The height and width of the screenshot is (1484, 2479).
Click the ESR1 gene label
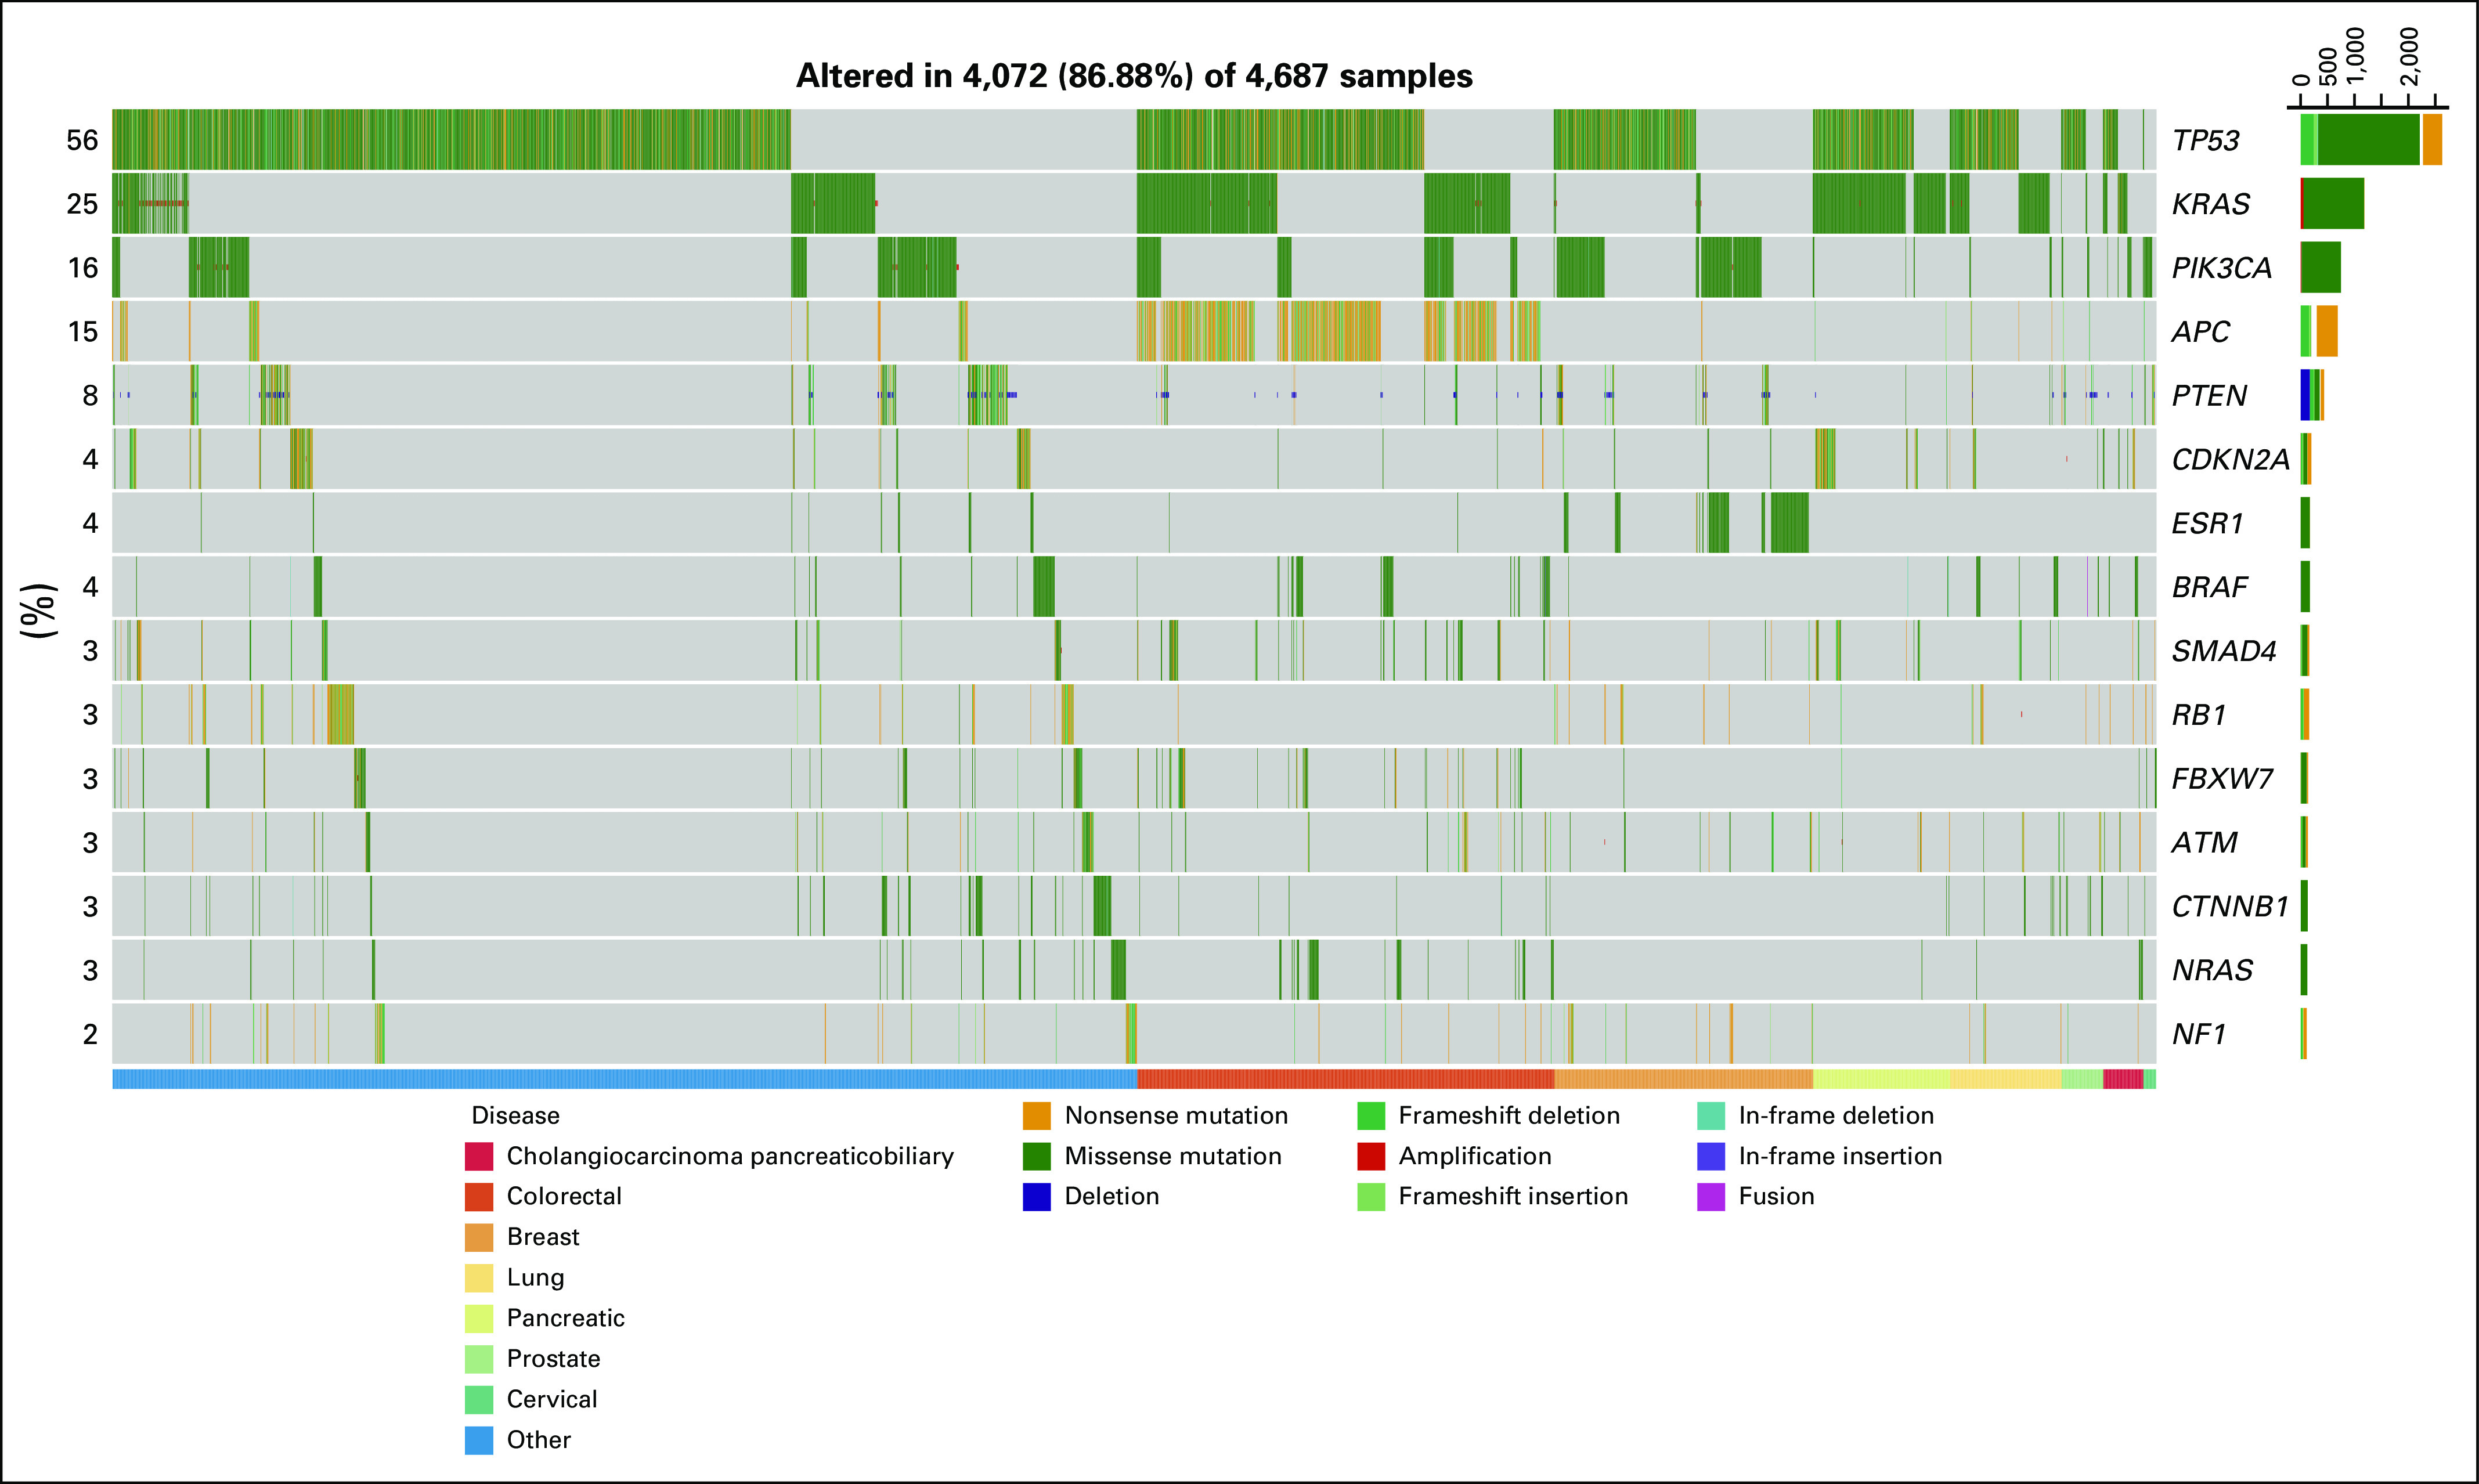[x=2208, y=523]
